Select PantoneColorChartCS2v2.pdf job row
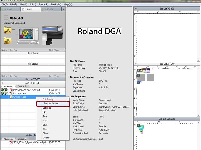201x150 pixels. [x=33, y=90]
